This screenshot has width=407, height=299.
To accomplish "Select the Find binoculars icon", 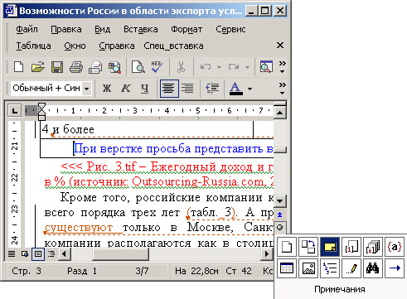I will 373,268.
